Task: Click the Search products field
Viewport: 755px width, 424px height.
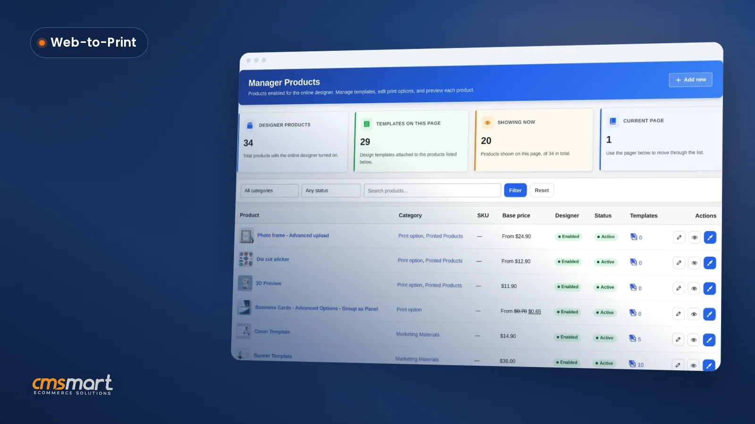Action: point(432,190)
